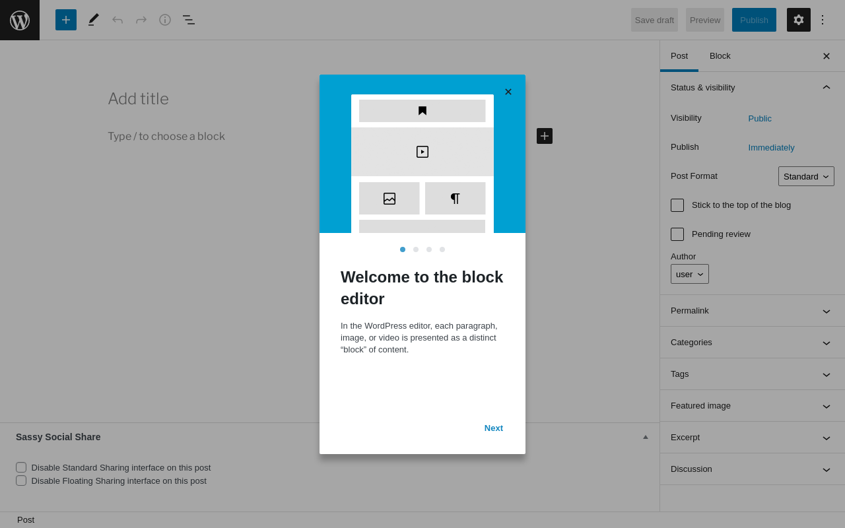Set publish date via Immediately link
The width and height of the screenshot is (845, 528).
pos(771,148)
